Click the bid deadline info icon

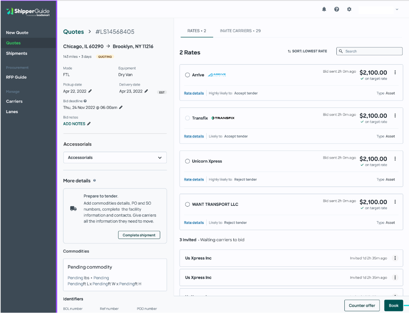point(85,101)
